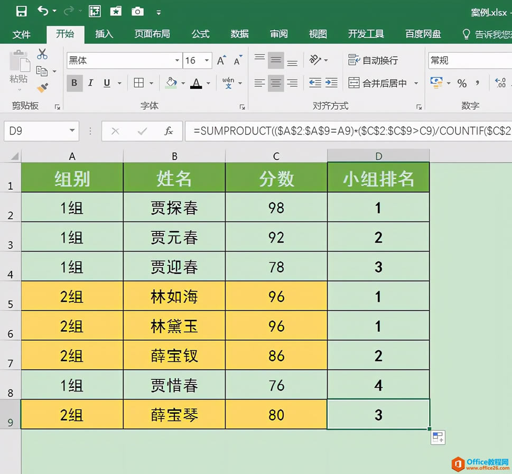Open the 文件 tab
Viewport: 512px width, 474px height.
tap(22, 34)
